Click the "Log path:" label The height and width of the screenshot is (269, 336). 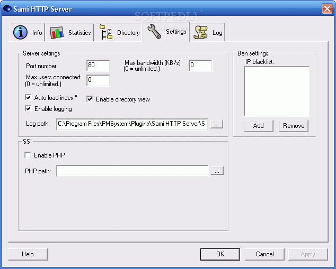pyautogui.click(x=38, y=124)
